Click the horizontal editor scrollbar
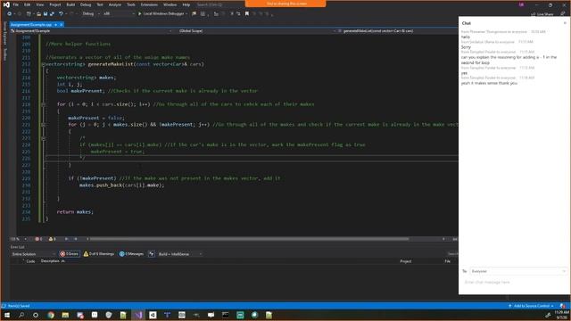The height and width of the screenshot is (321, 571). click(250, 239)
